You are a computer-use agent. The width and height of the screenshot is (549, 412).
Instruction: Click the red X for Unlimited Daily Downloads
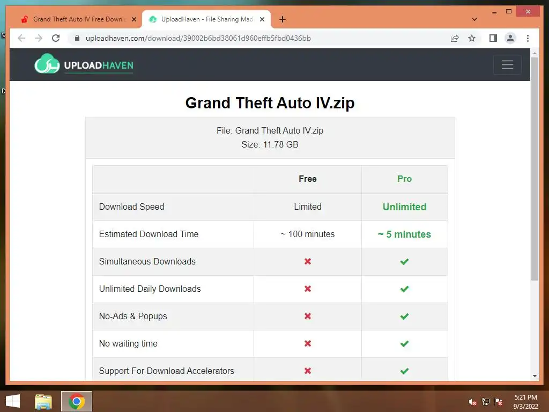click(307, 289)
